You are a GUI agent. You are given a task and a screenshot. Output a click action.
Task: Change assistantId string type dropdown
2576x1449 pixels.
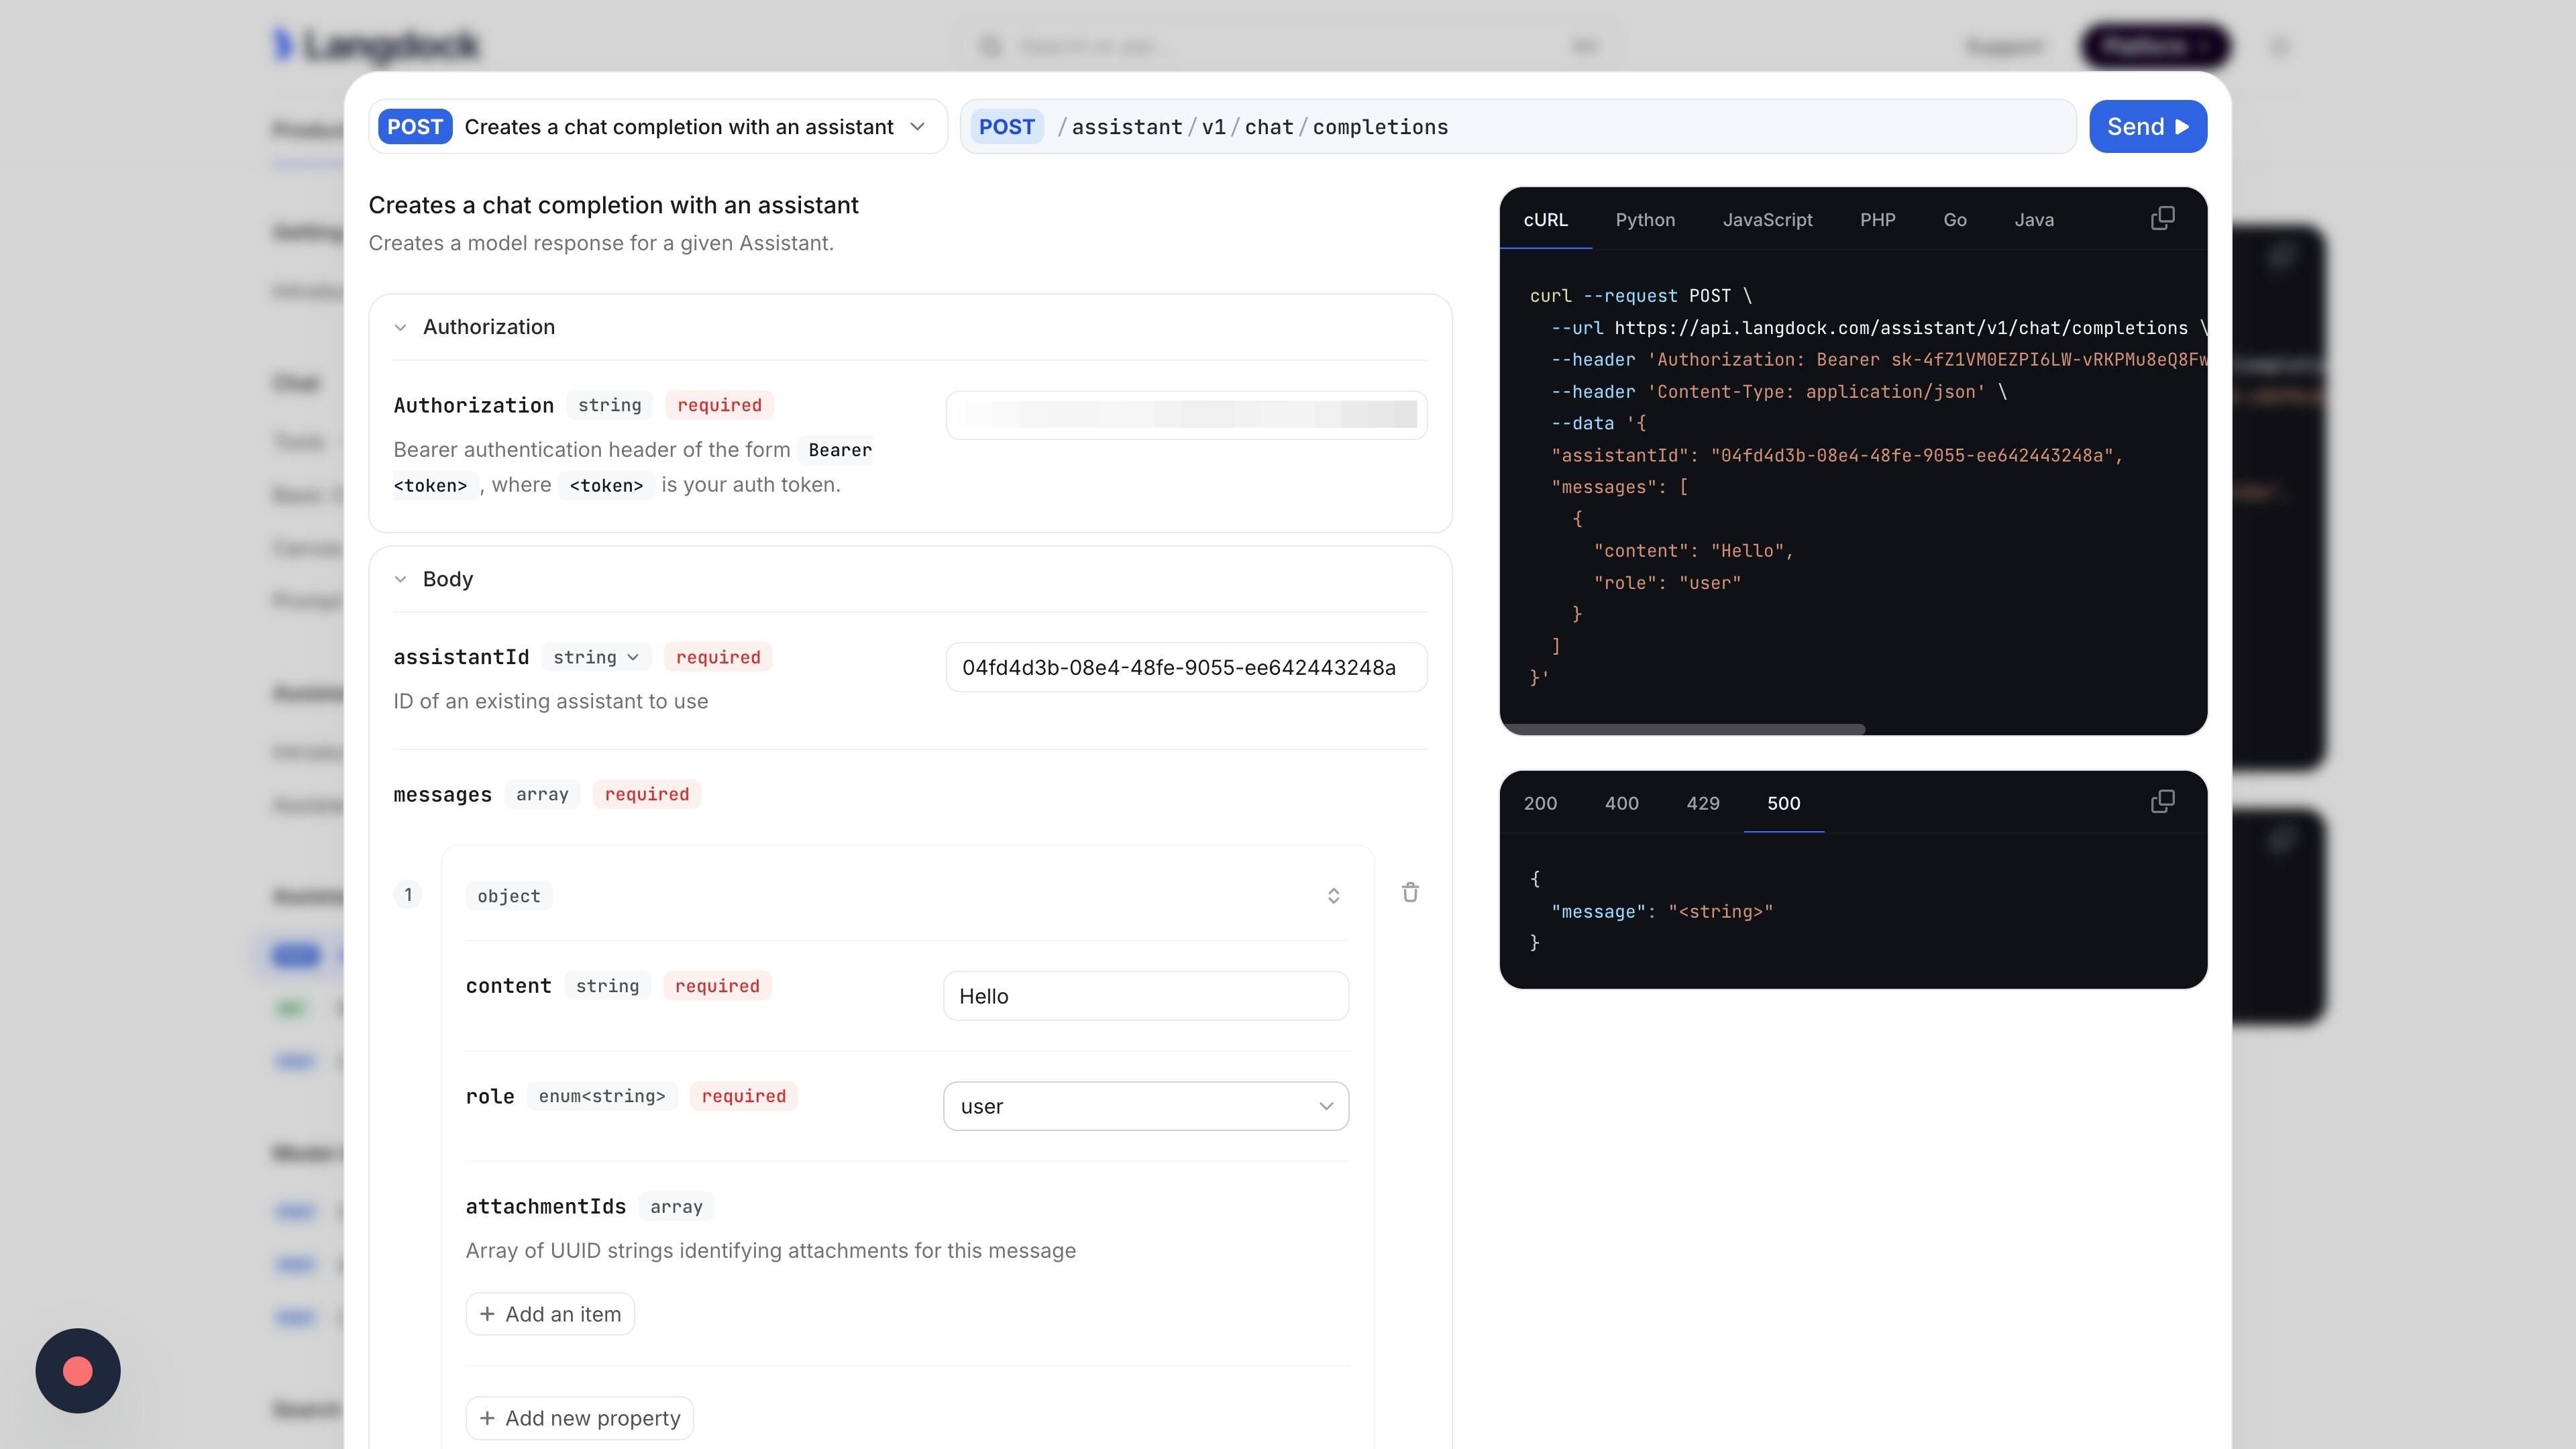[596, 657]
